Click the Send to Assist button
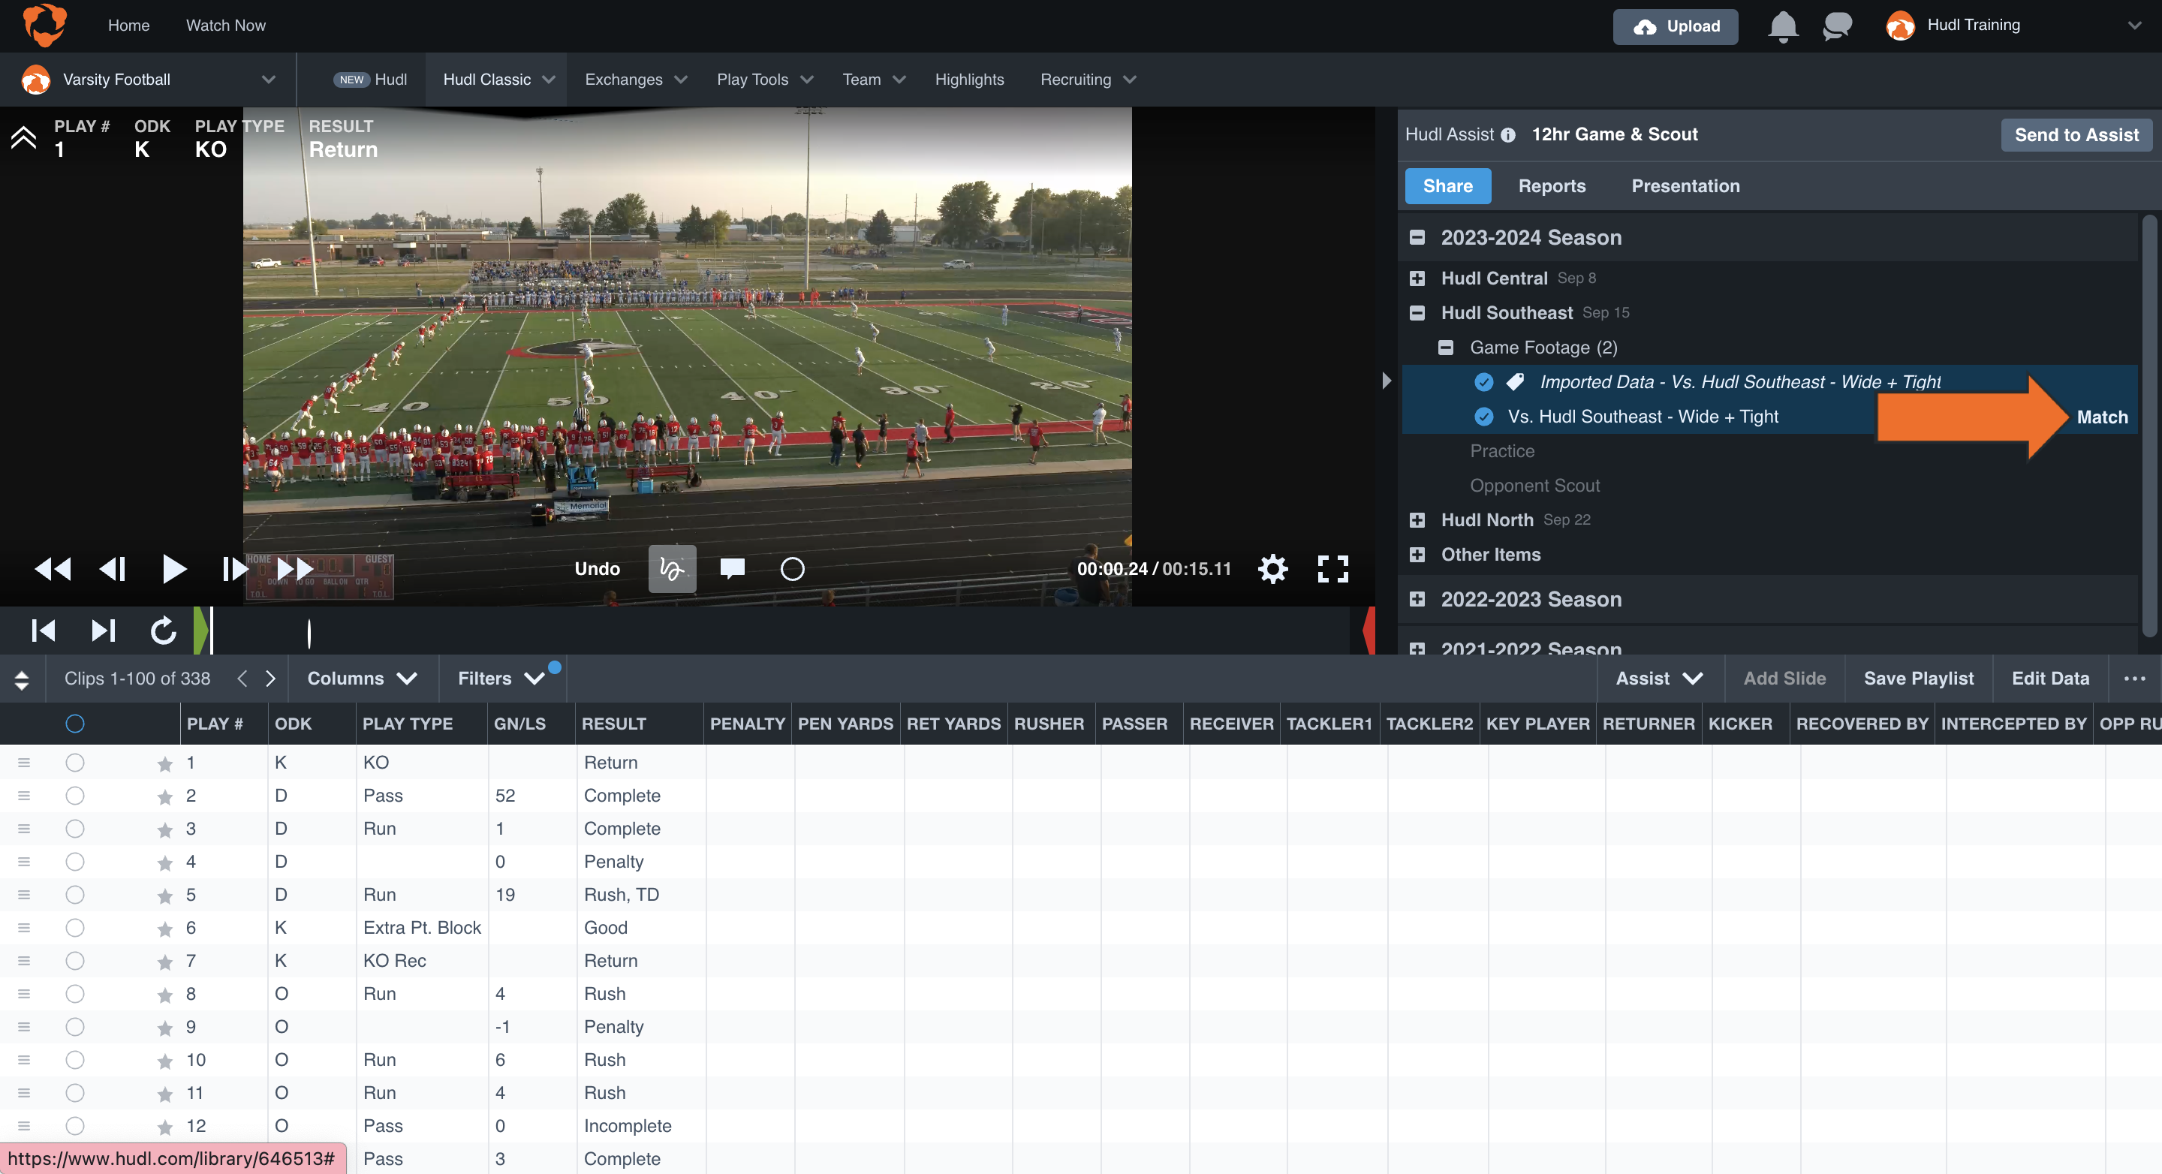This screenshot has height=1174, width=2162. tap(2076, 134)
